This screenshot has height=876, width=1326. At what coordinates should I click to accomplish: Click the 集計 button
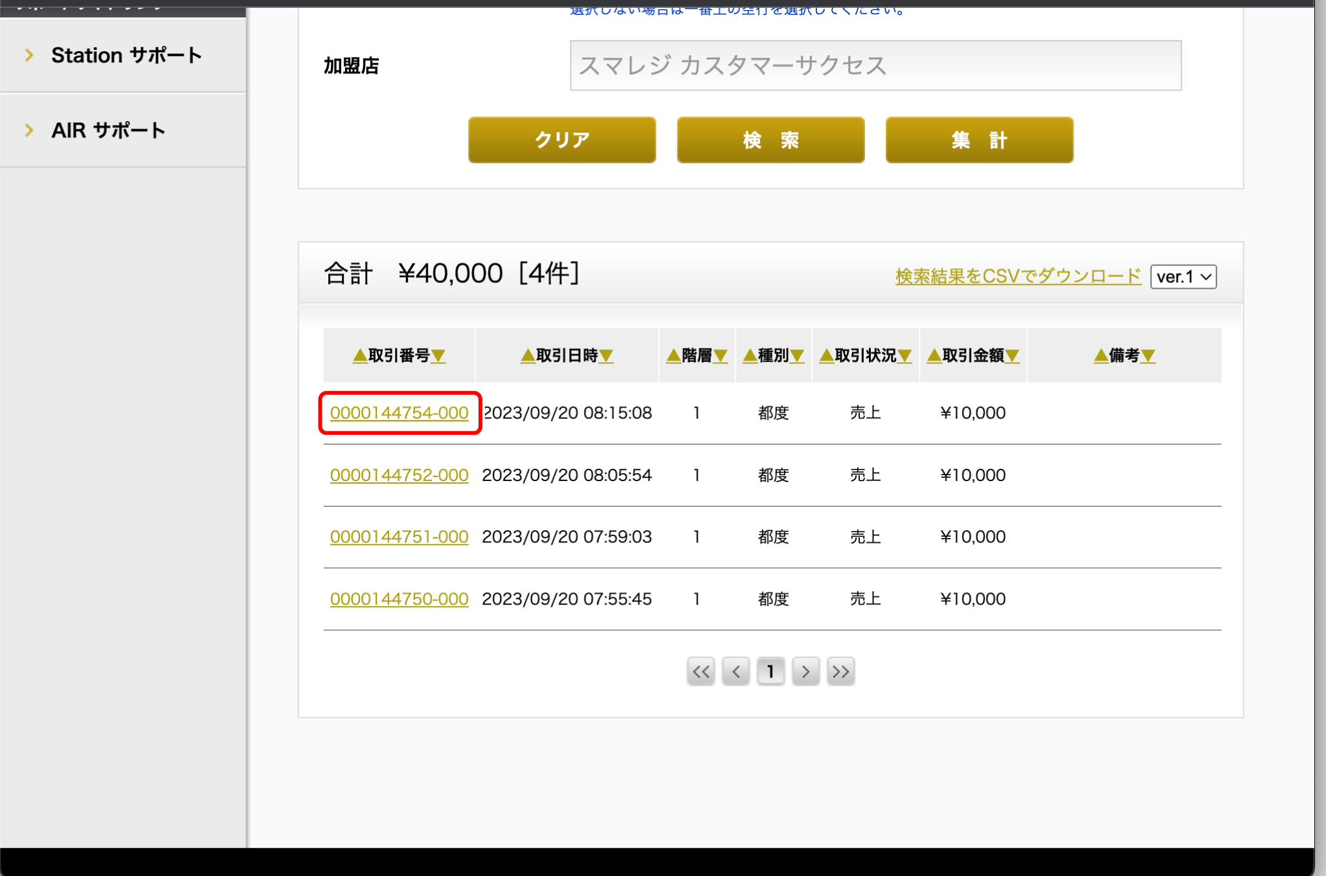[x=979, y=140]
